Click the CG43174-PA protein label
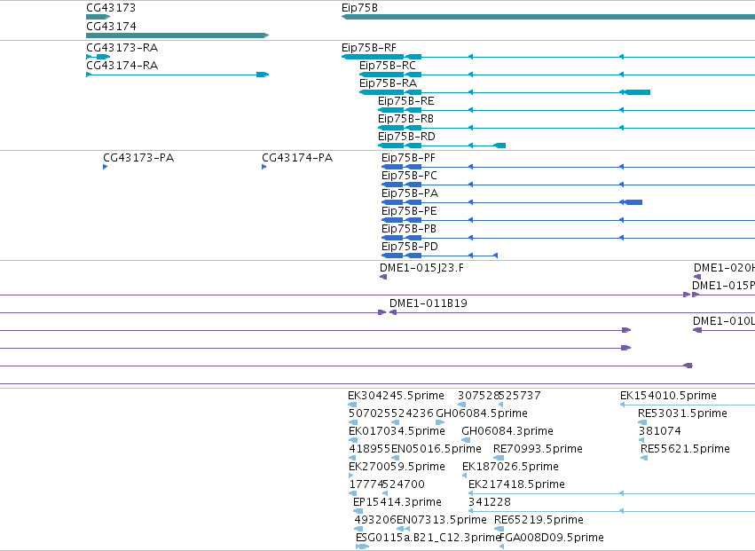The width and height of the screenshot is (755, 551). pos(297,158)
